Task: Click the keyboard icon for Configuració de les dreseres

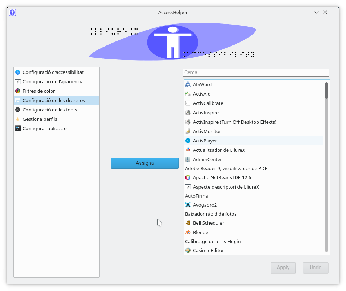Action: (18, 100)
